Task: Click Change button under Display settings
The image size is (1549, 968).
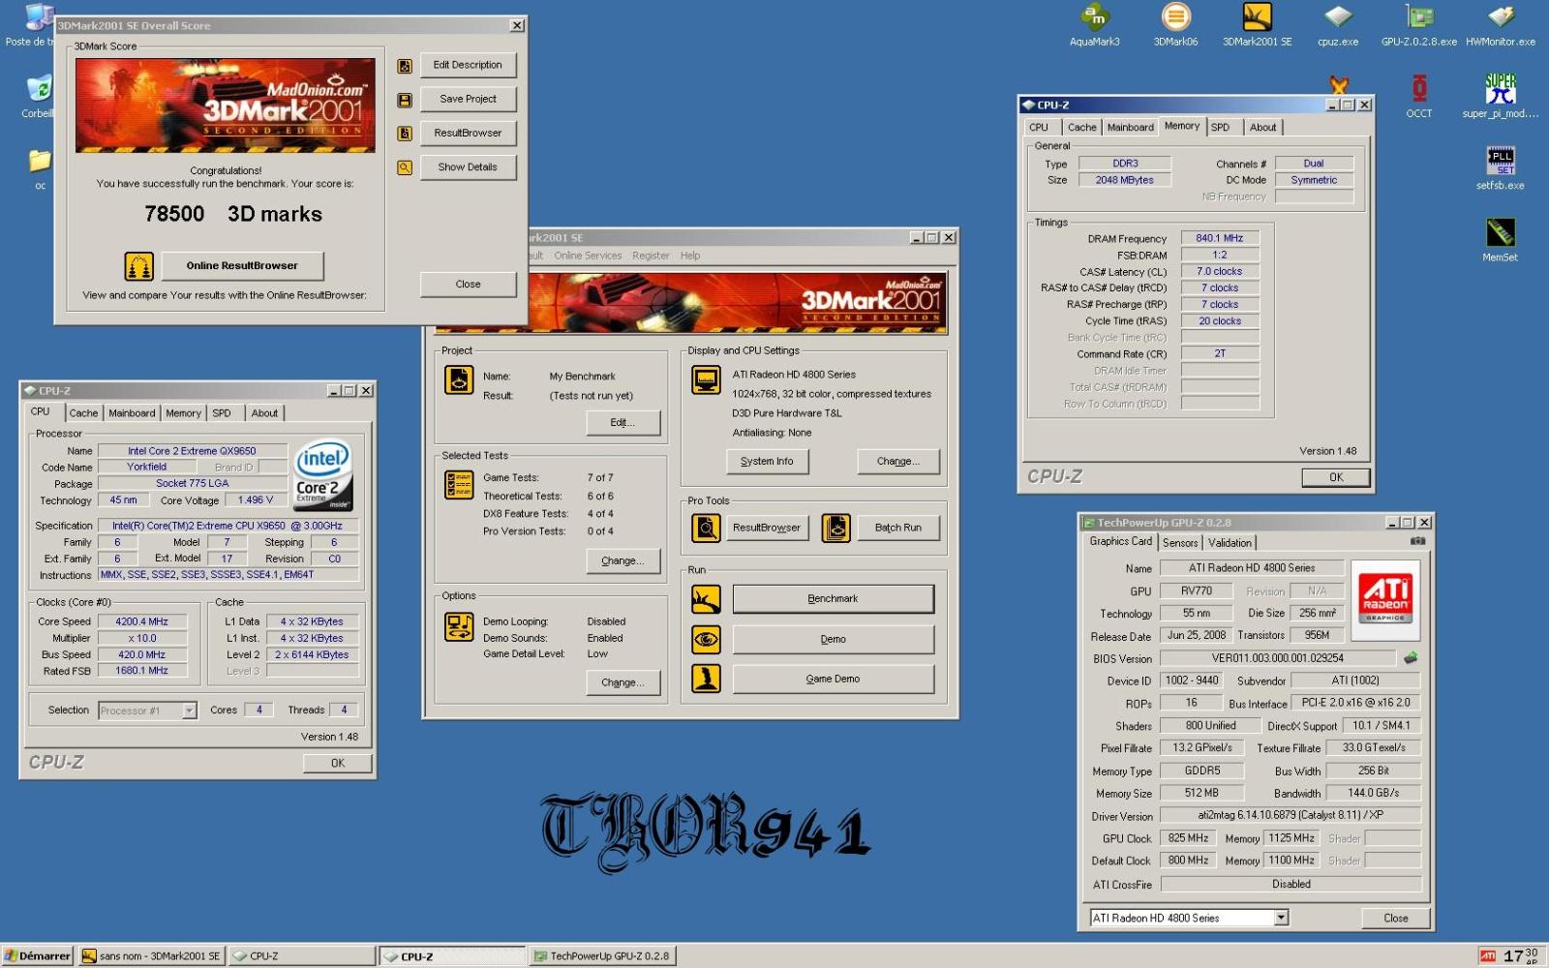Action: [x=898, y=462]
